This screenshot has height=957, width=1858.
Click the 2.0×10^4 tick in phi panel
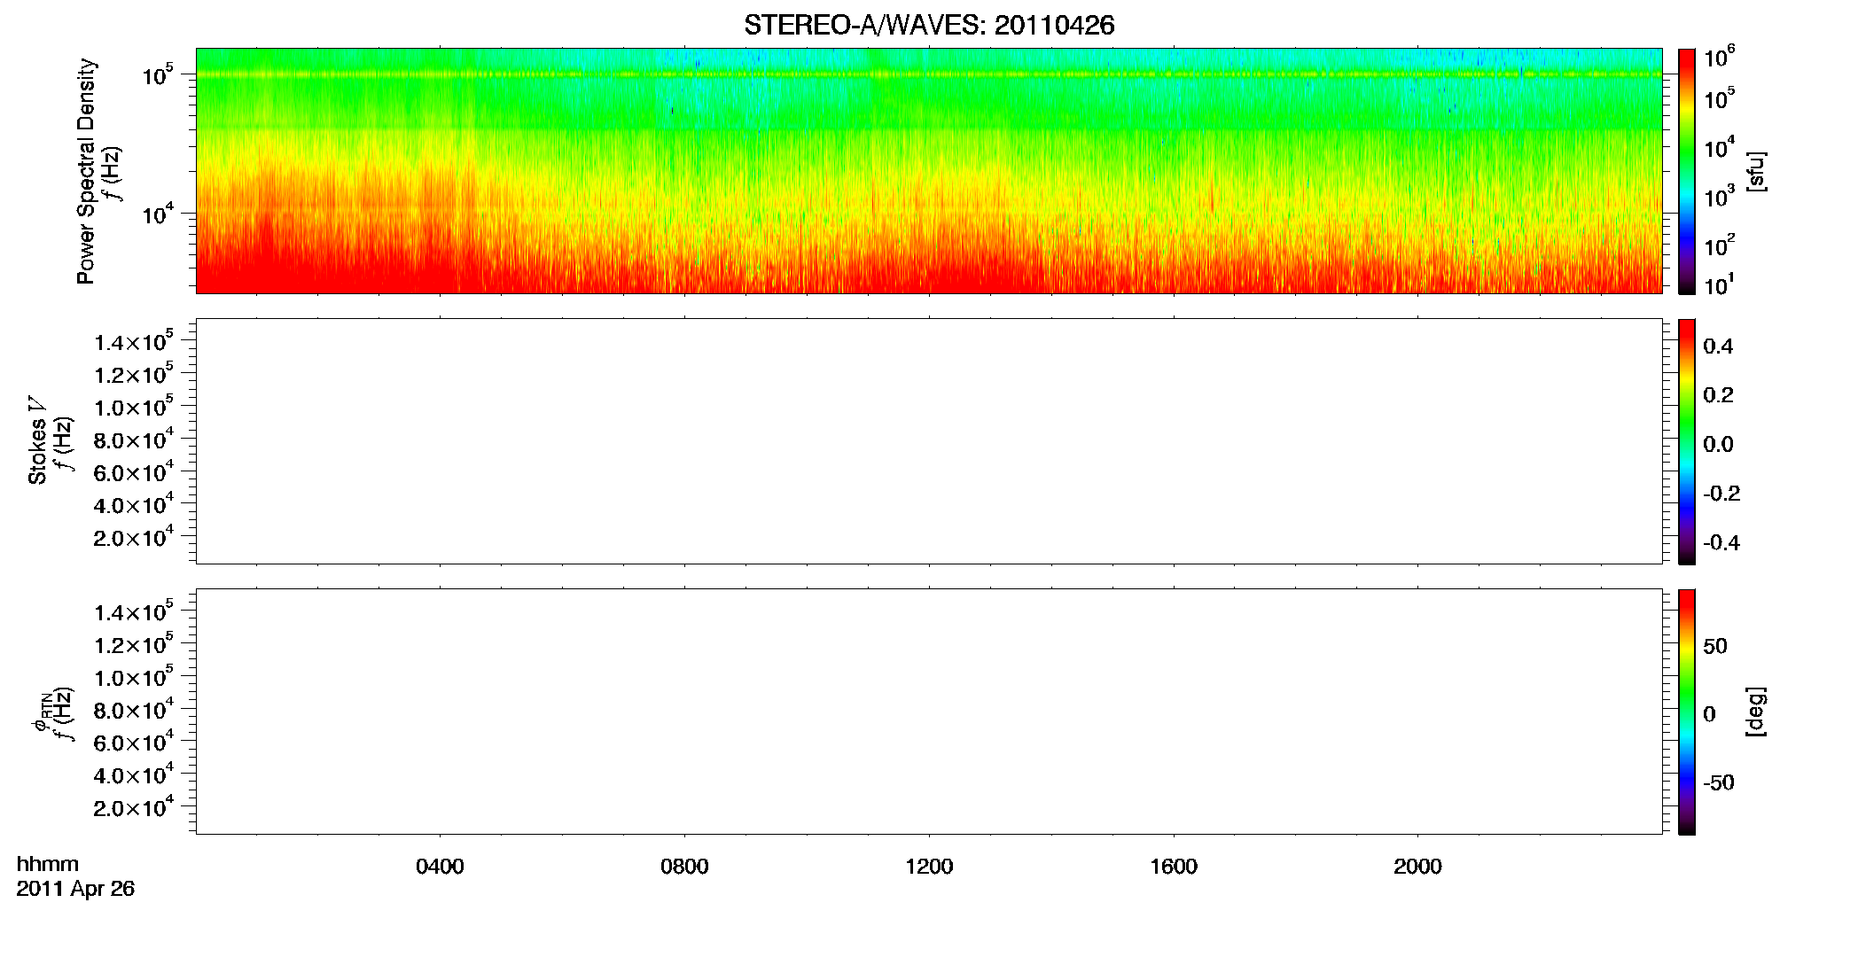(133, 806)
